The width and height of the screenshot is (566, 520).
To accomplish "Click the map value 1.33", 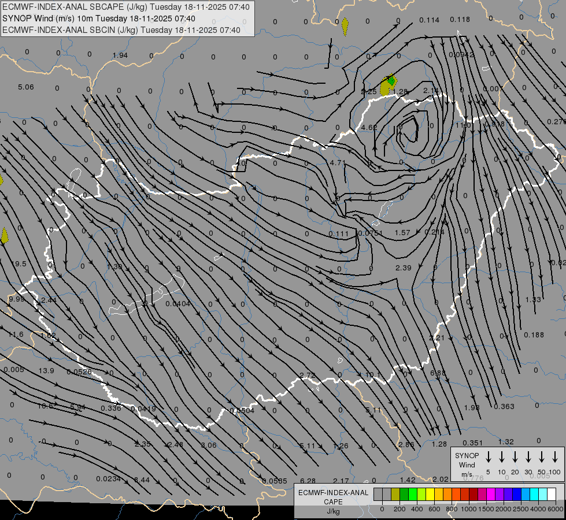I will [533, 299].
